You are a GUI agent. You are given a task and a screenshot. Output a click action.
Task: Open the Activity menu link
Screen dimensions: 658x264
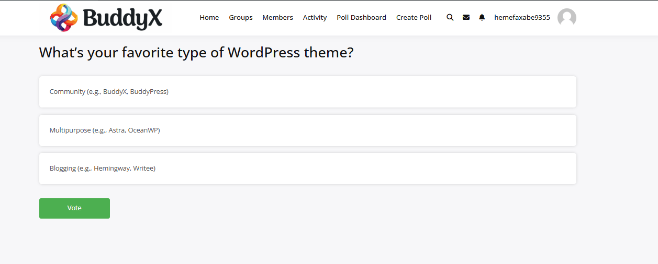[x=315, y=18]
